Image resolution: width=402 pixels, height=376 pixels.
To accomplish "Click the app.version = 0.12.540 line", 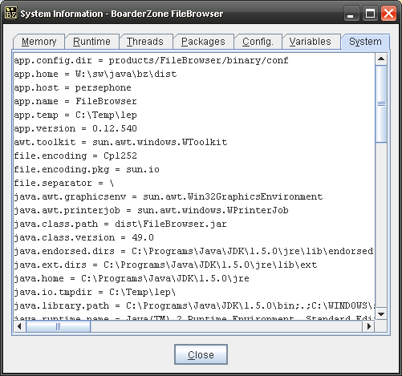I will pos(75,128).
